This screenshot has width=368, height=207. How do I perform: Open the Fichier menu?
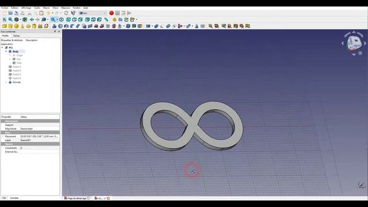click(x=5, y=7)
